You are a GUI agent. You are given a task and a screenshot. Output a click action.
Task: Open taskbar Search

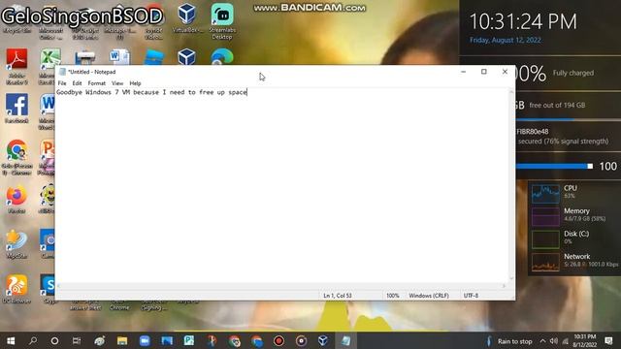point(33,340)
